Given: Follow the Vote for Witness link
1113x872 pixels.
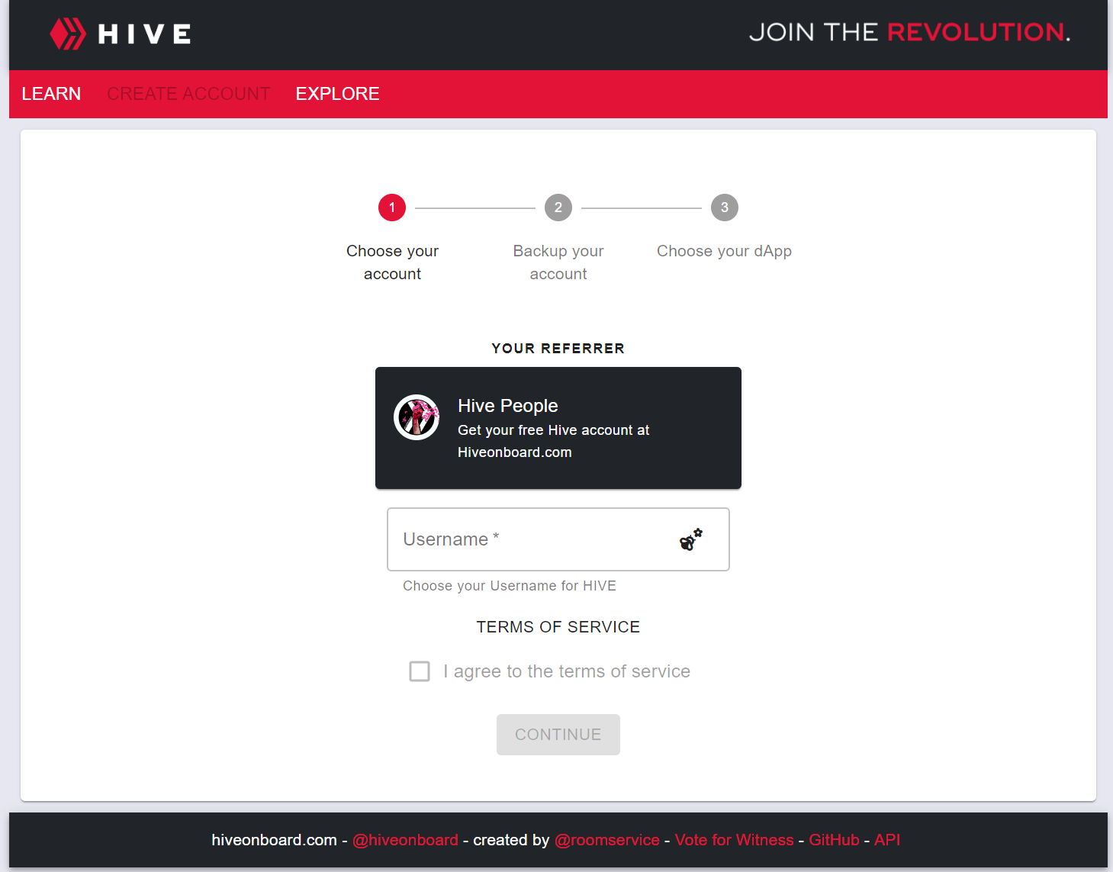Looking at the screenshot, I should 735,840.
